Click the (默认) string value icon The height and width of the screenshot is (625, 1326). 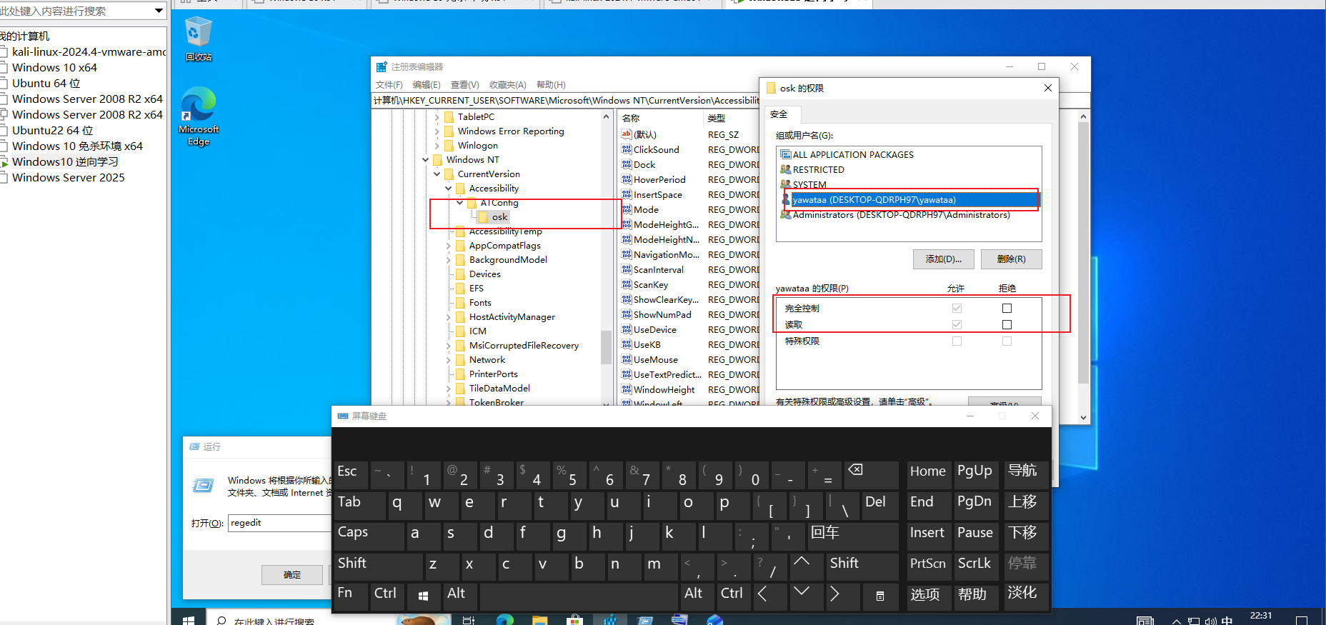(x=627, y=134)
